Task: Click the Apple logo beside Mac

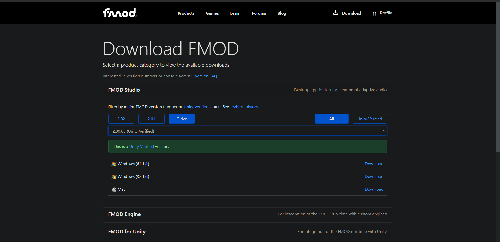Action: [x=114, y=190]
